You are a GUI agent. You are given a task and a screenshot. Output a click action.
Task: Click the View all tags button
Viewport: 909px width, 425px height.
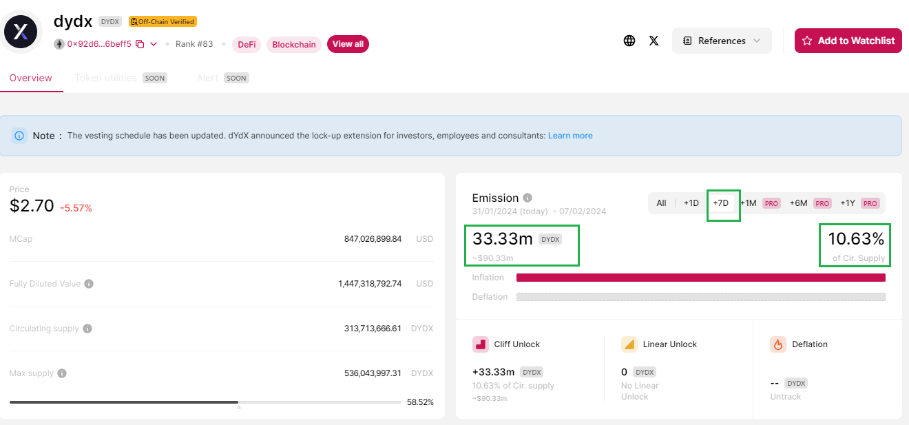348,44
